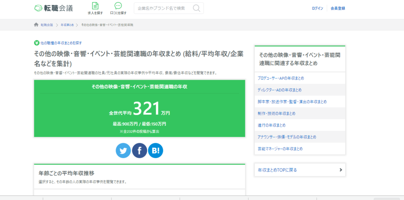The height and width of the screenshot is (200, 404).
Task: Share page via Facebook icon
Action: pos(139,151)
